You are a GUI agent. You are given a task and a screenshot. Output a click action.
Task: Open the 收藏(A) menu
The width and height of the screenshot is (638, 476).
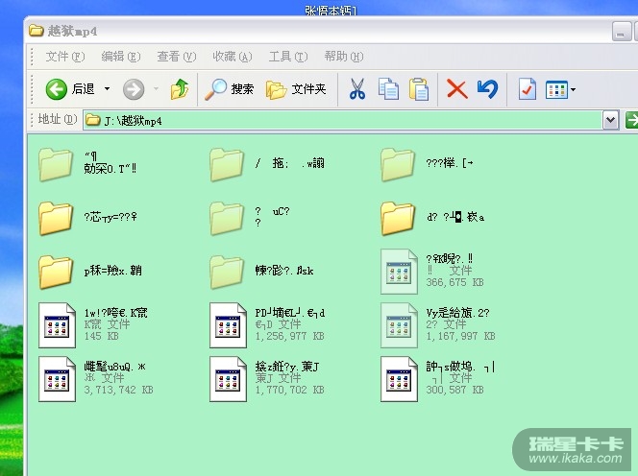pyautogui.click(x=232, y=57)
